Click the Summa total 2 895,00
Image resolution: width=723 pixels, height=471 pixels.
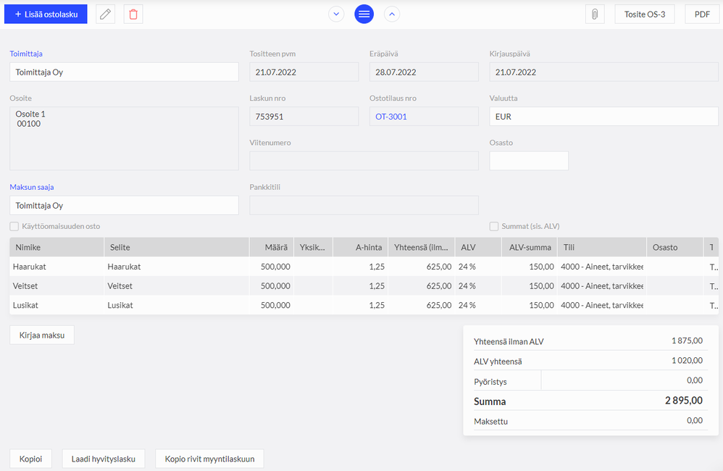(683, 401)
